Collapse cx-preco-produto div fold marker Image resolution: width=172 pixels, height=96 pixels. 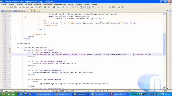click(10, 70)
